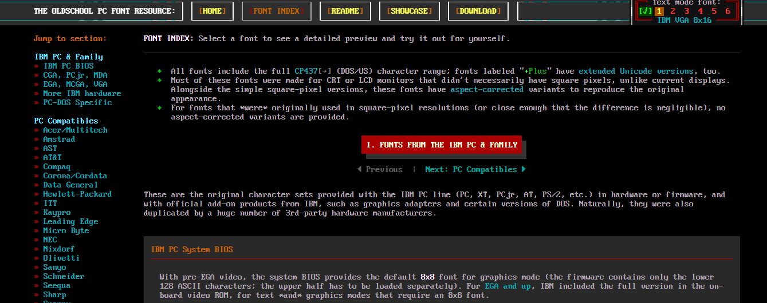Open the SHOWCASE page
Image resolution: width=767 pixels, height=303 pixels.
410,11
